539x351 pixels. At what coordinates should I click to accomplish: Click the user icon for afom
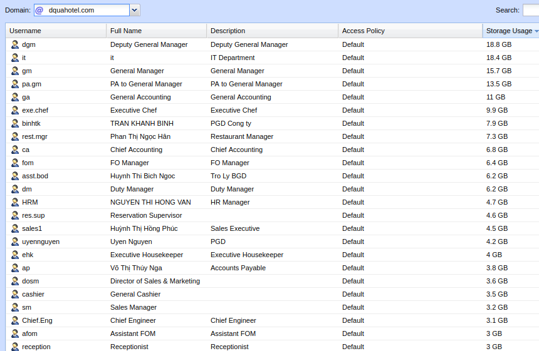pyautogui.click(x=15, y=333)
